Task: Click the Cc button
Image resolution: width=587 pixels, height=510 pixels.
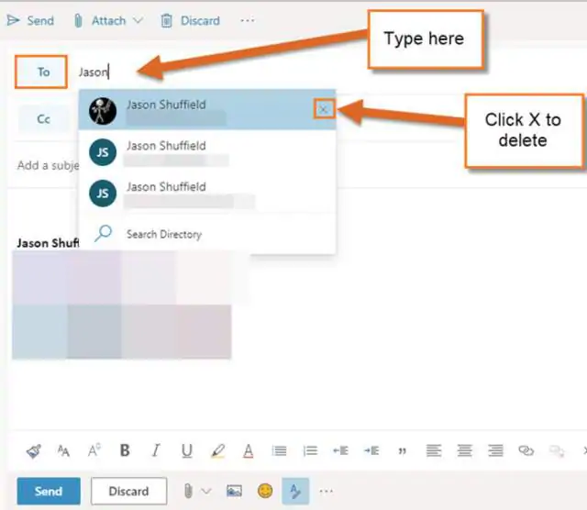Action: point(43,119)
